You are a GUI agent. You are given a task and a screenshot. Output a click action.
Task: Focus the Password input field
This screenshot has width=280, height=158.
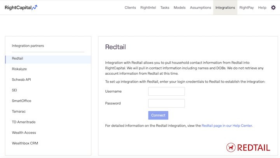tap(166, 103)
